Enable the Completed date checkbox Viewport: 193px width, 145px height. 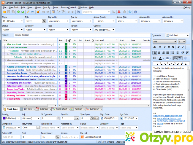(4, 128)
